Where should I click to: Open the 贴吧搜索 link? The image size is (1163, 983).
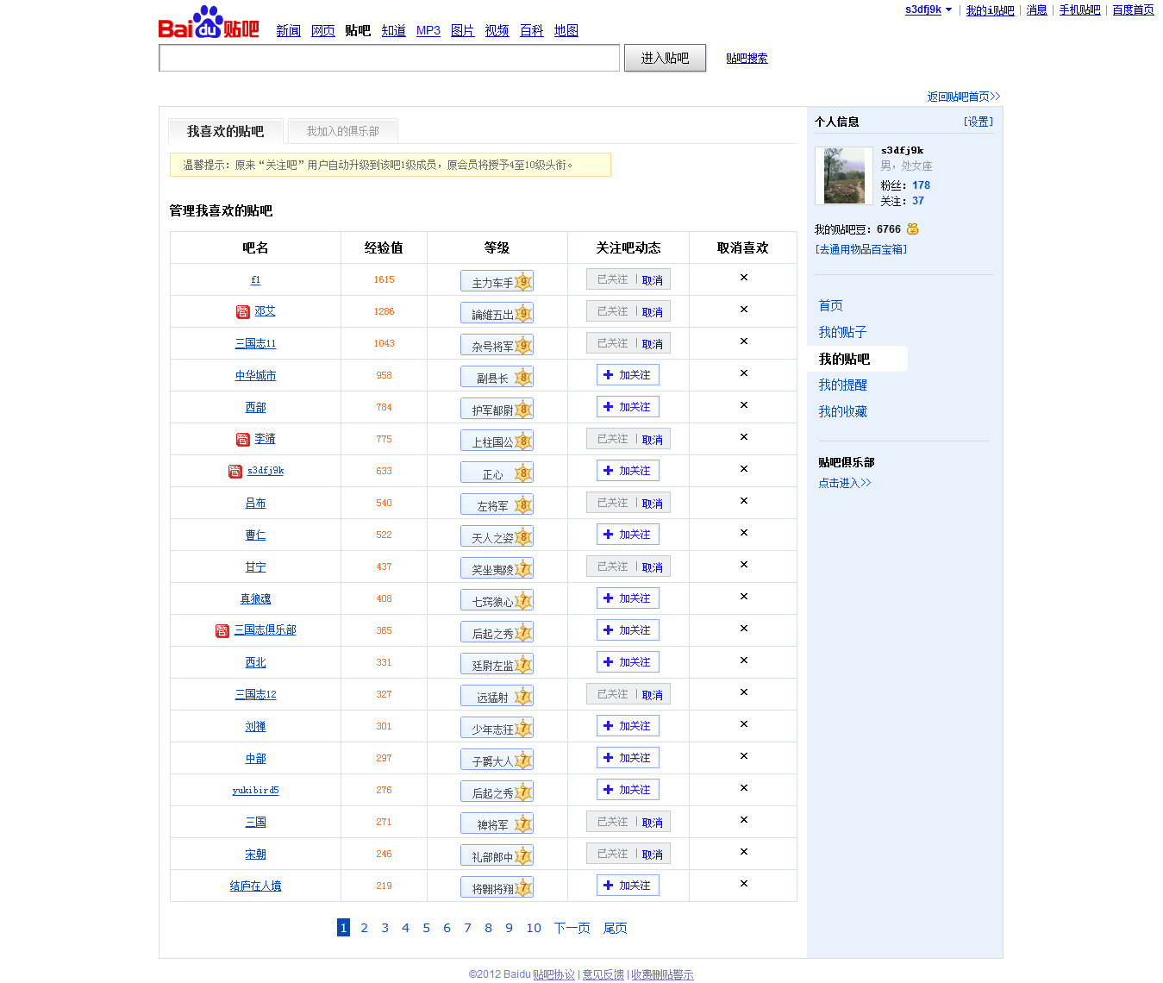click(x=747, y=59)
